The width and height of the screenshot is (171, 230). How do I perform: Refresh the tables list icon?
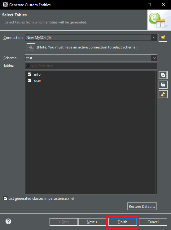[x=163, y=94]
